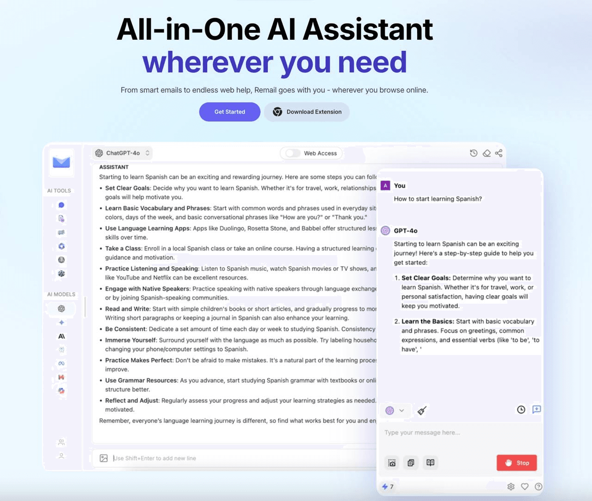Open the settings gear in popup footer
The image size is (592, 501).
(x=511, y=487)
